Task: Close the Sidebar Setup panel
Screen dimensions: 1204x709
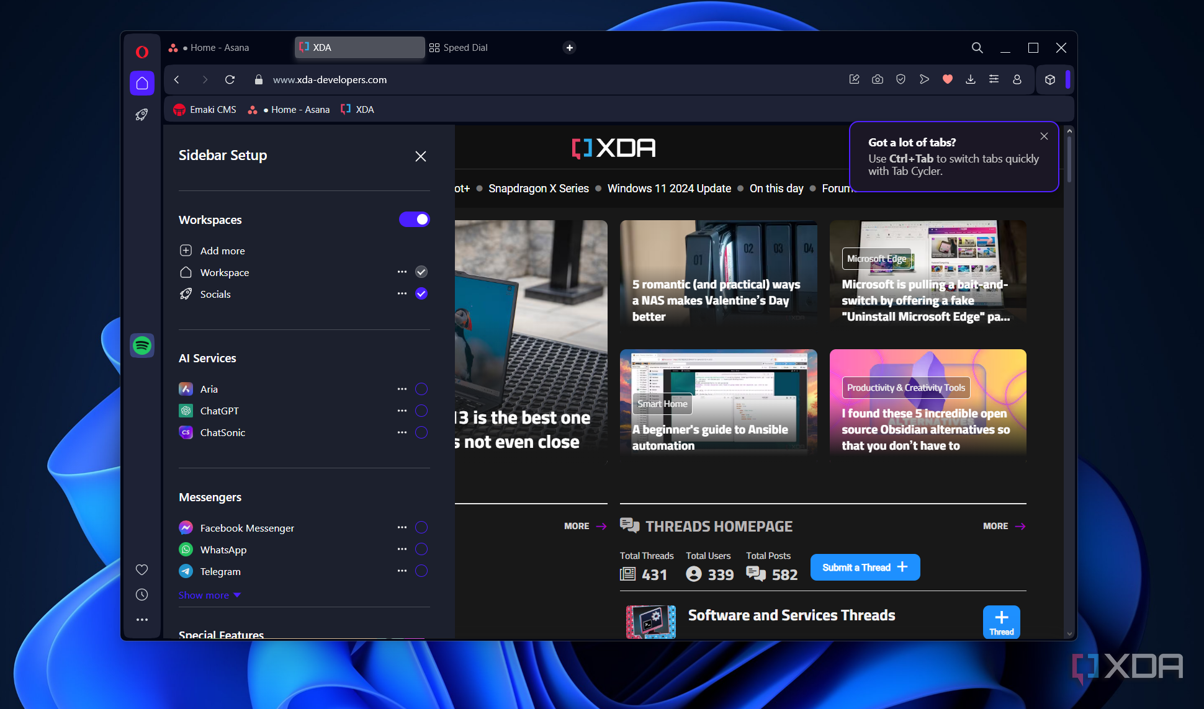Action: 421,156
